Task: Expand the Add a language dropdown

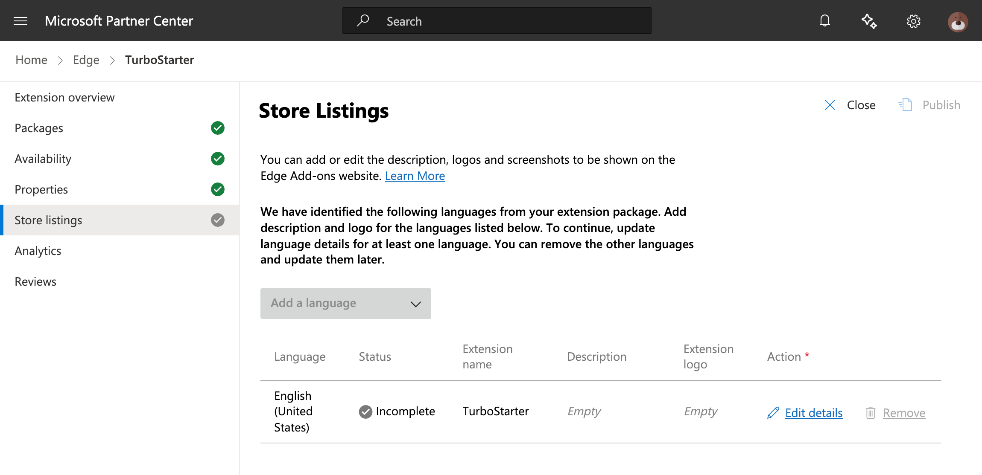Action: tap(345, 304)
